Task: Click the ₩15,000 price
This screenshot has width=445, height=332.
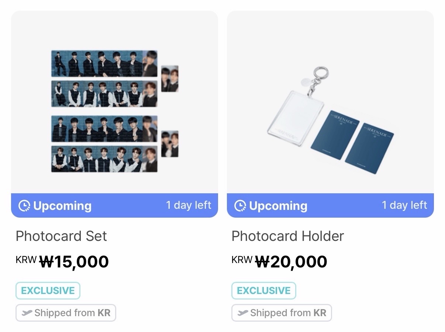Action: (x=74, y=262)
